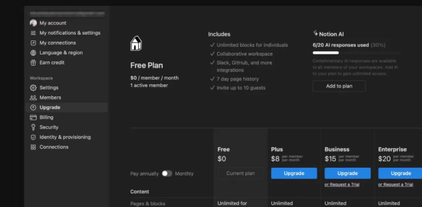Click the Identity & provisioning shield icon
The image size is (422, 207).
[33, 137]
